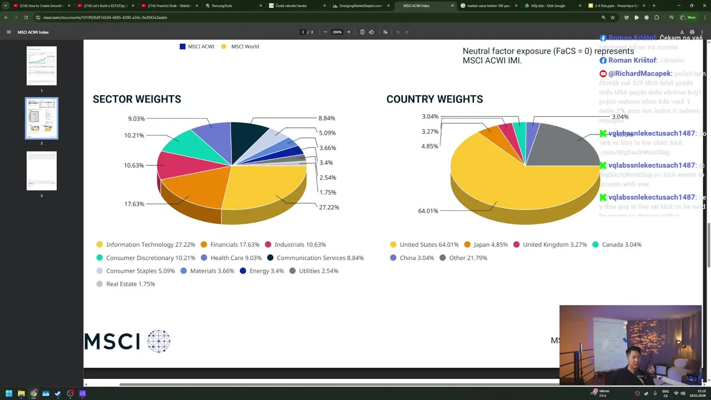
Task: Select the page 1 thumbnail
Action: click(x=42, y=66)
